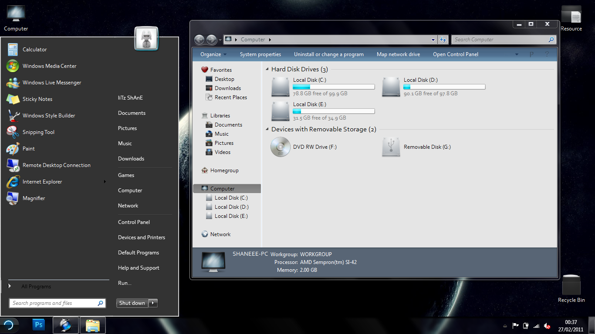
Task: Click Run... in Start menu
Action: [x=125, y=283]
